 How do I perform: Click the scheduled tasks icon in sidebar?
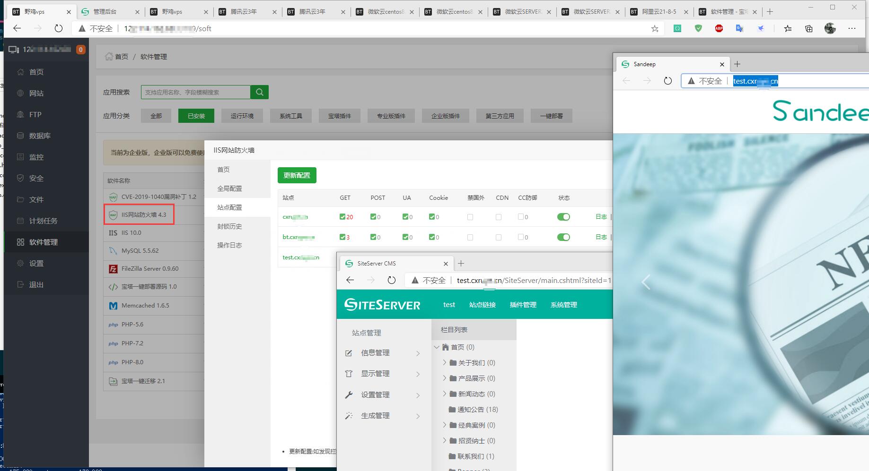click(20, 221)
